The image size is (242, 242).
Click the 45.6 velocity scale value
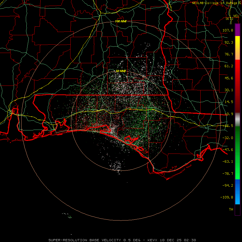coord(229,78)
